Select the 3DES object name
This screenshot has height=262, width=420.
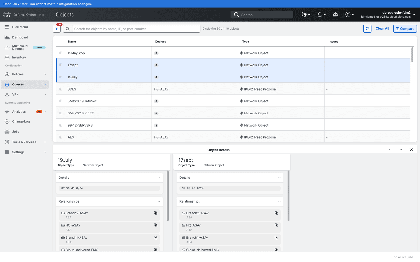click(x=72, y=89)
